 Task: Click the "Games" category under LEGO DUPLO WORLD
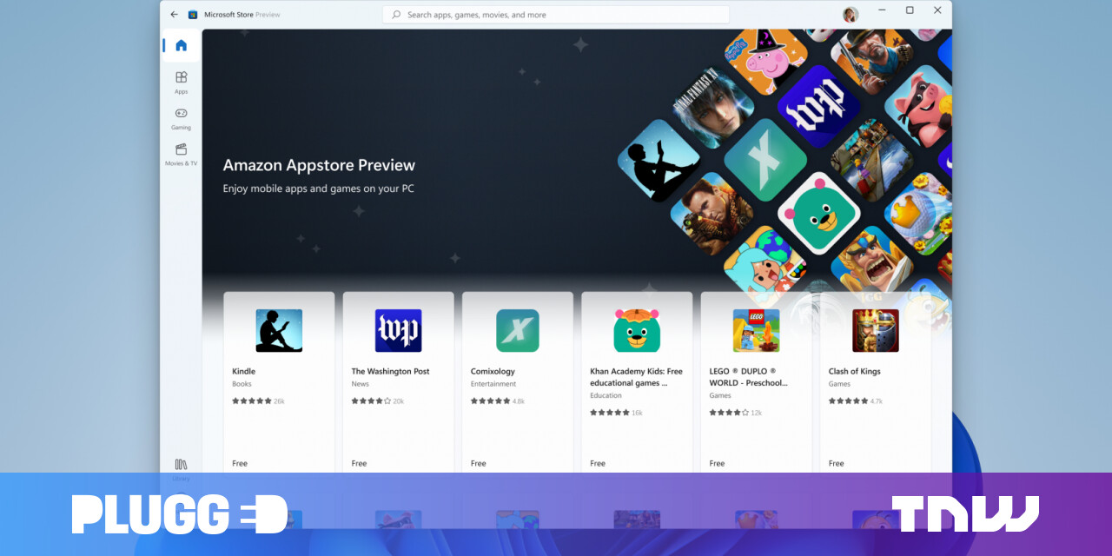[x=720, y=396]
